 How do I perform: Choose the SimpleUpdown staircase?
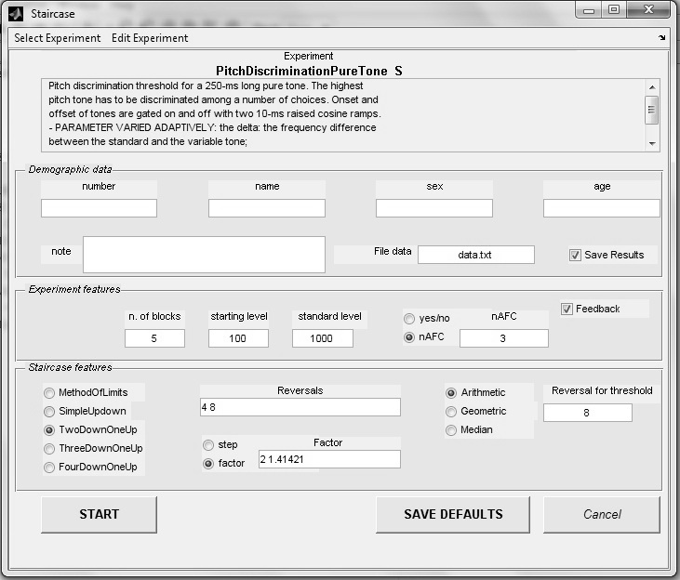tap(49, 412)
